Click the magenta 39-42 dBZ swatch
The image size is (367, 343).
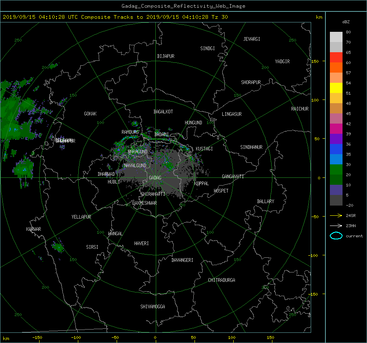tap(336, 129)
